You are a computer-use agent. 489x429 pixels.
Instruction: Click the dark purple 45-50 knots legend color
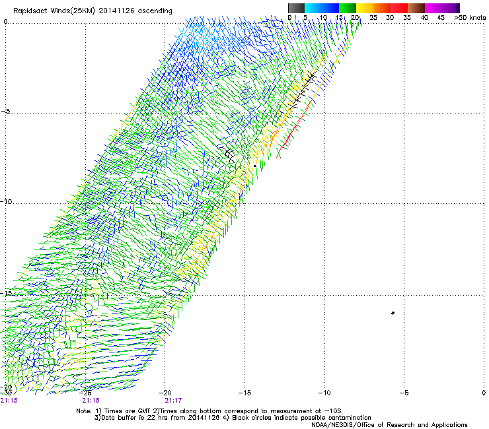coord(451,8)
